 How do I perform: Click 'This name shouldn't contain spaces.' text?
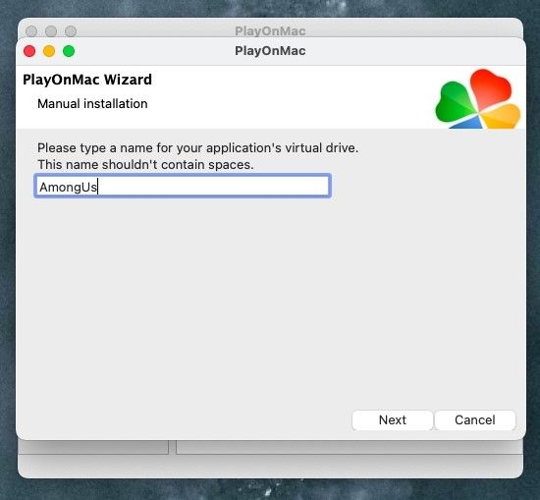click(145, 164)
